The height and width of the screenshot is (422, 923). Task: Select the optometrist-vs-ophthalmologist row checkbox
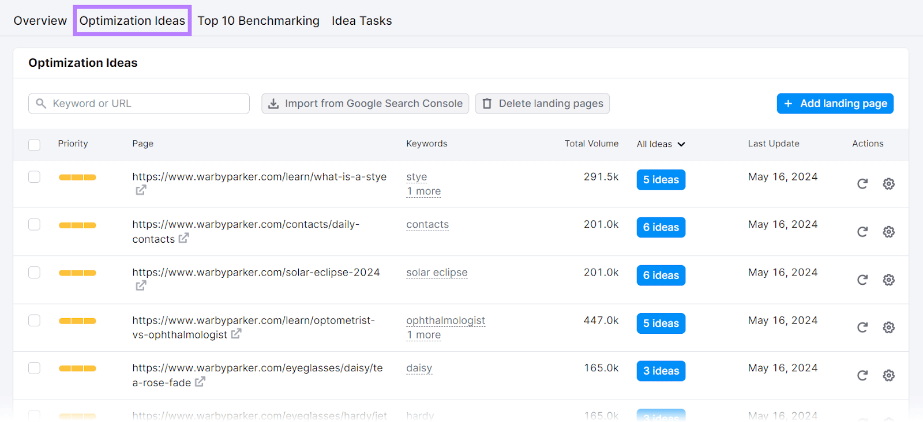pos(35,320)
